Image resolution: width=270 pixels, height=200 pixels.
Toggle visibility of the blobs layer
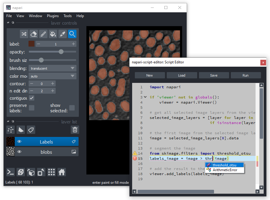tap(19, 152)
